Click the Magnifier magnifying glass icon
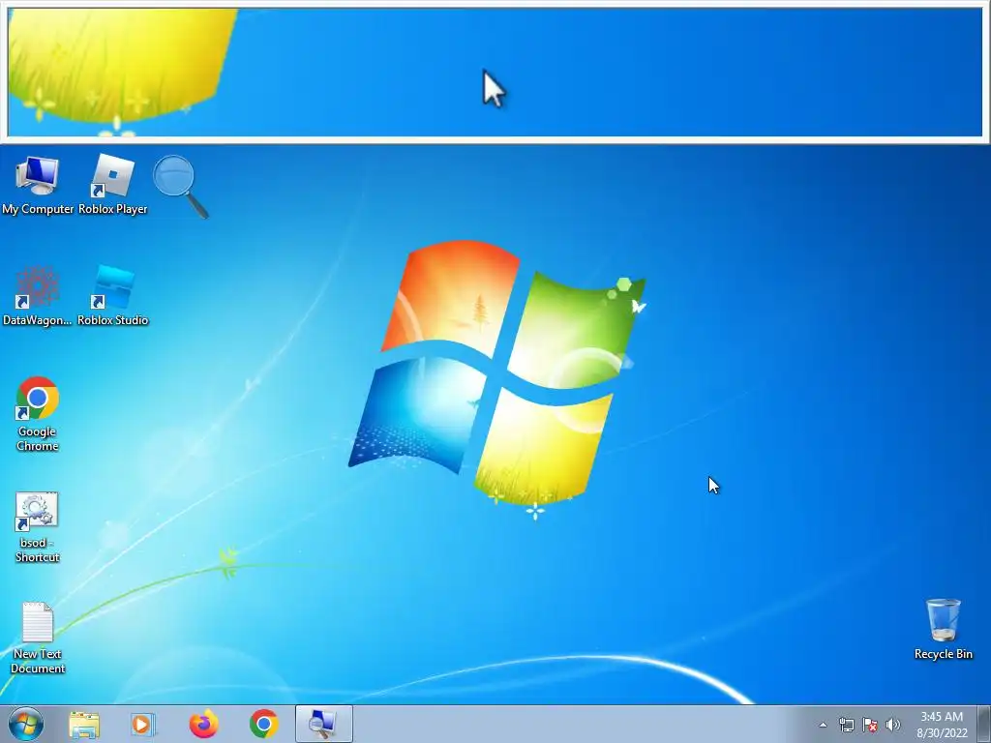 [x=180, y=187]
